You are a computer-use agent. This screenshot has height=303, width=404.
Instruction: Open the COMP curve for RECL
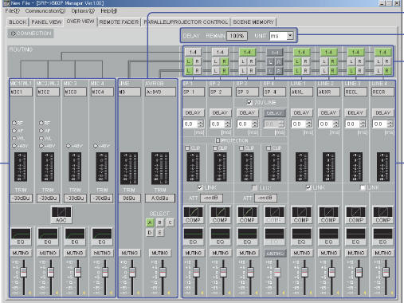coord(355,214)
